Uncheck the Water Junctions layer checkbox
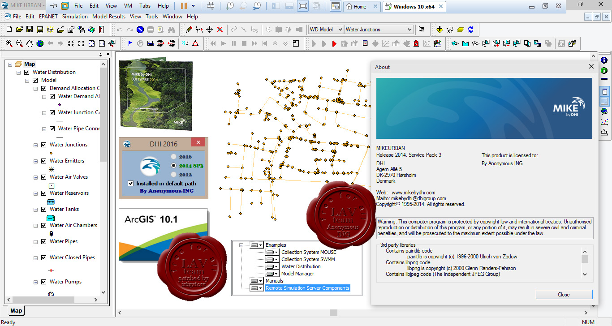Viewport: 612px width, 326px height. tap(44, 145)
